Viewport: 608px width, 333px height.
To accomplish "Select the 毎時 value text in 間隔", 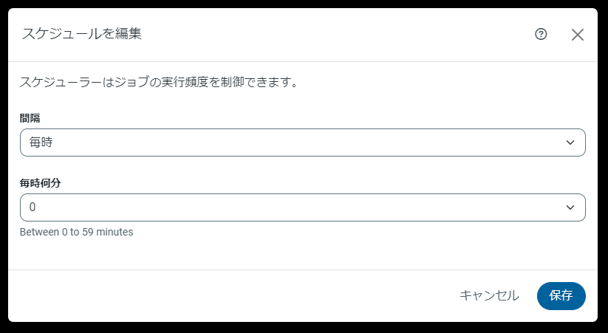I will [x=41, y=143].
